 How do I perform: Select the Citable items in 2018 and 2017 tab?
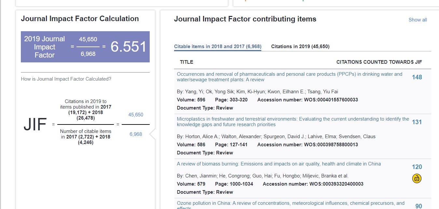click(x=217, y=46)
